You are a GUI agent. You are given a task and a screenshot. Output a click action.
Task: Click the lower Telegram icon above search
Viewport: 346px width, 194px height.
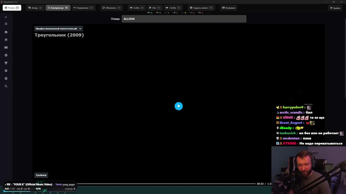pyautogui.click(x=6, y=78)
